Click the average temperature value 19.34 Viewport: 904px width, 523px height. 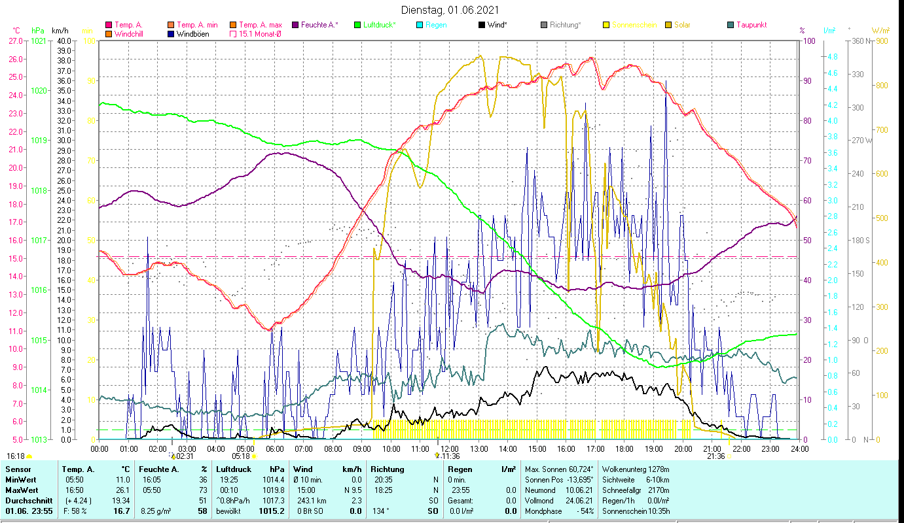coord(121,500)
